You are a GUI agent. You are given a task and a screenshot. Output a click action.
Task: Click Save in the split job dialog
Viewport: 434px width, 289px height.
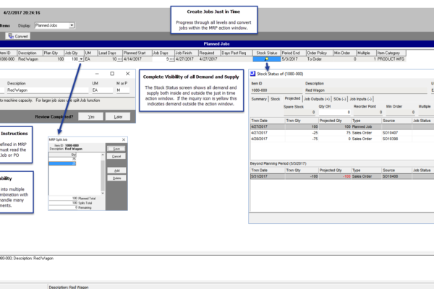click(x=116, y=149)
